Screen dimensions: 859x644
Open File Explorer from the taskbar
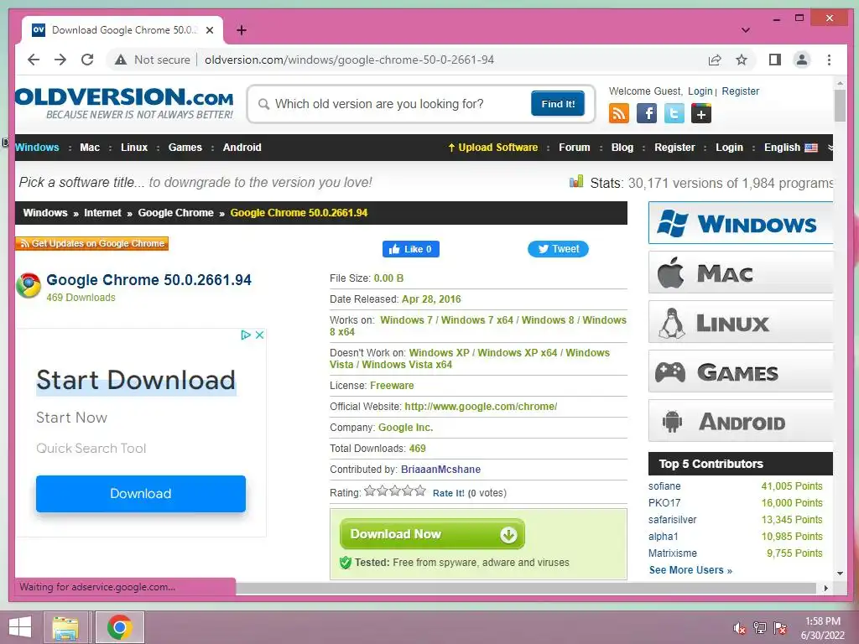point(65,627)
